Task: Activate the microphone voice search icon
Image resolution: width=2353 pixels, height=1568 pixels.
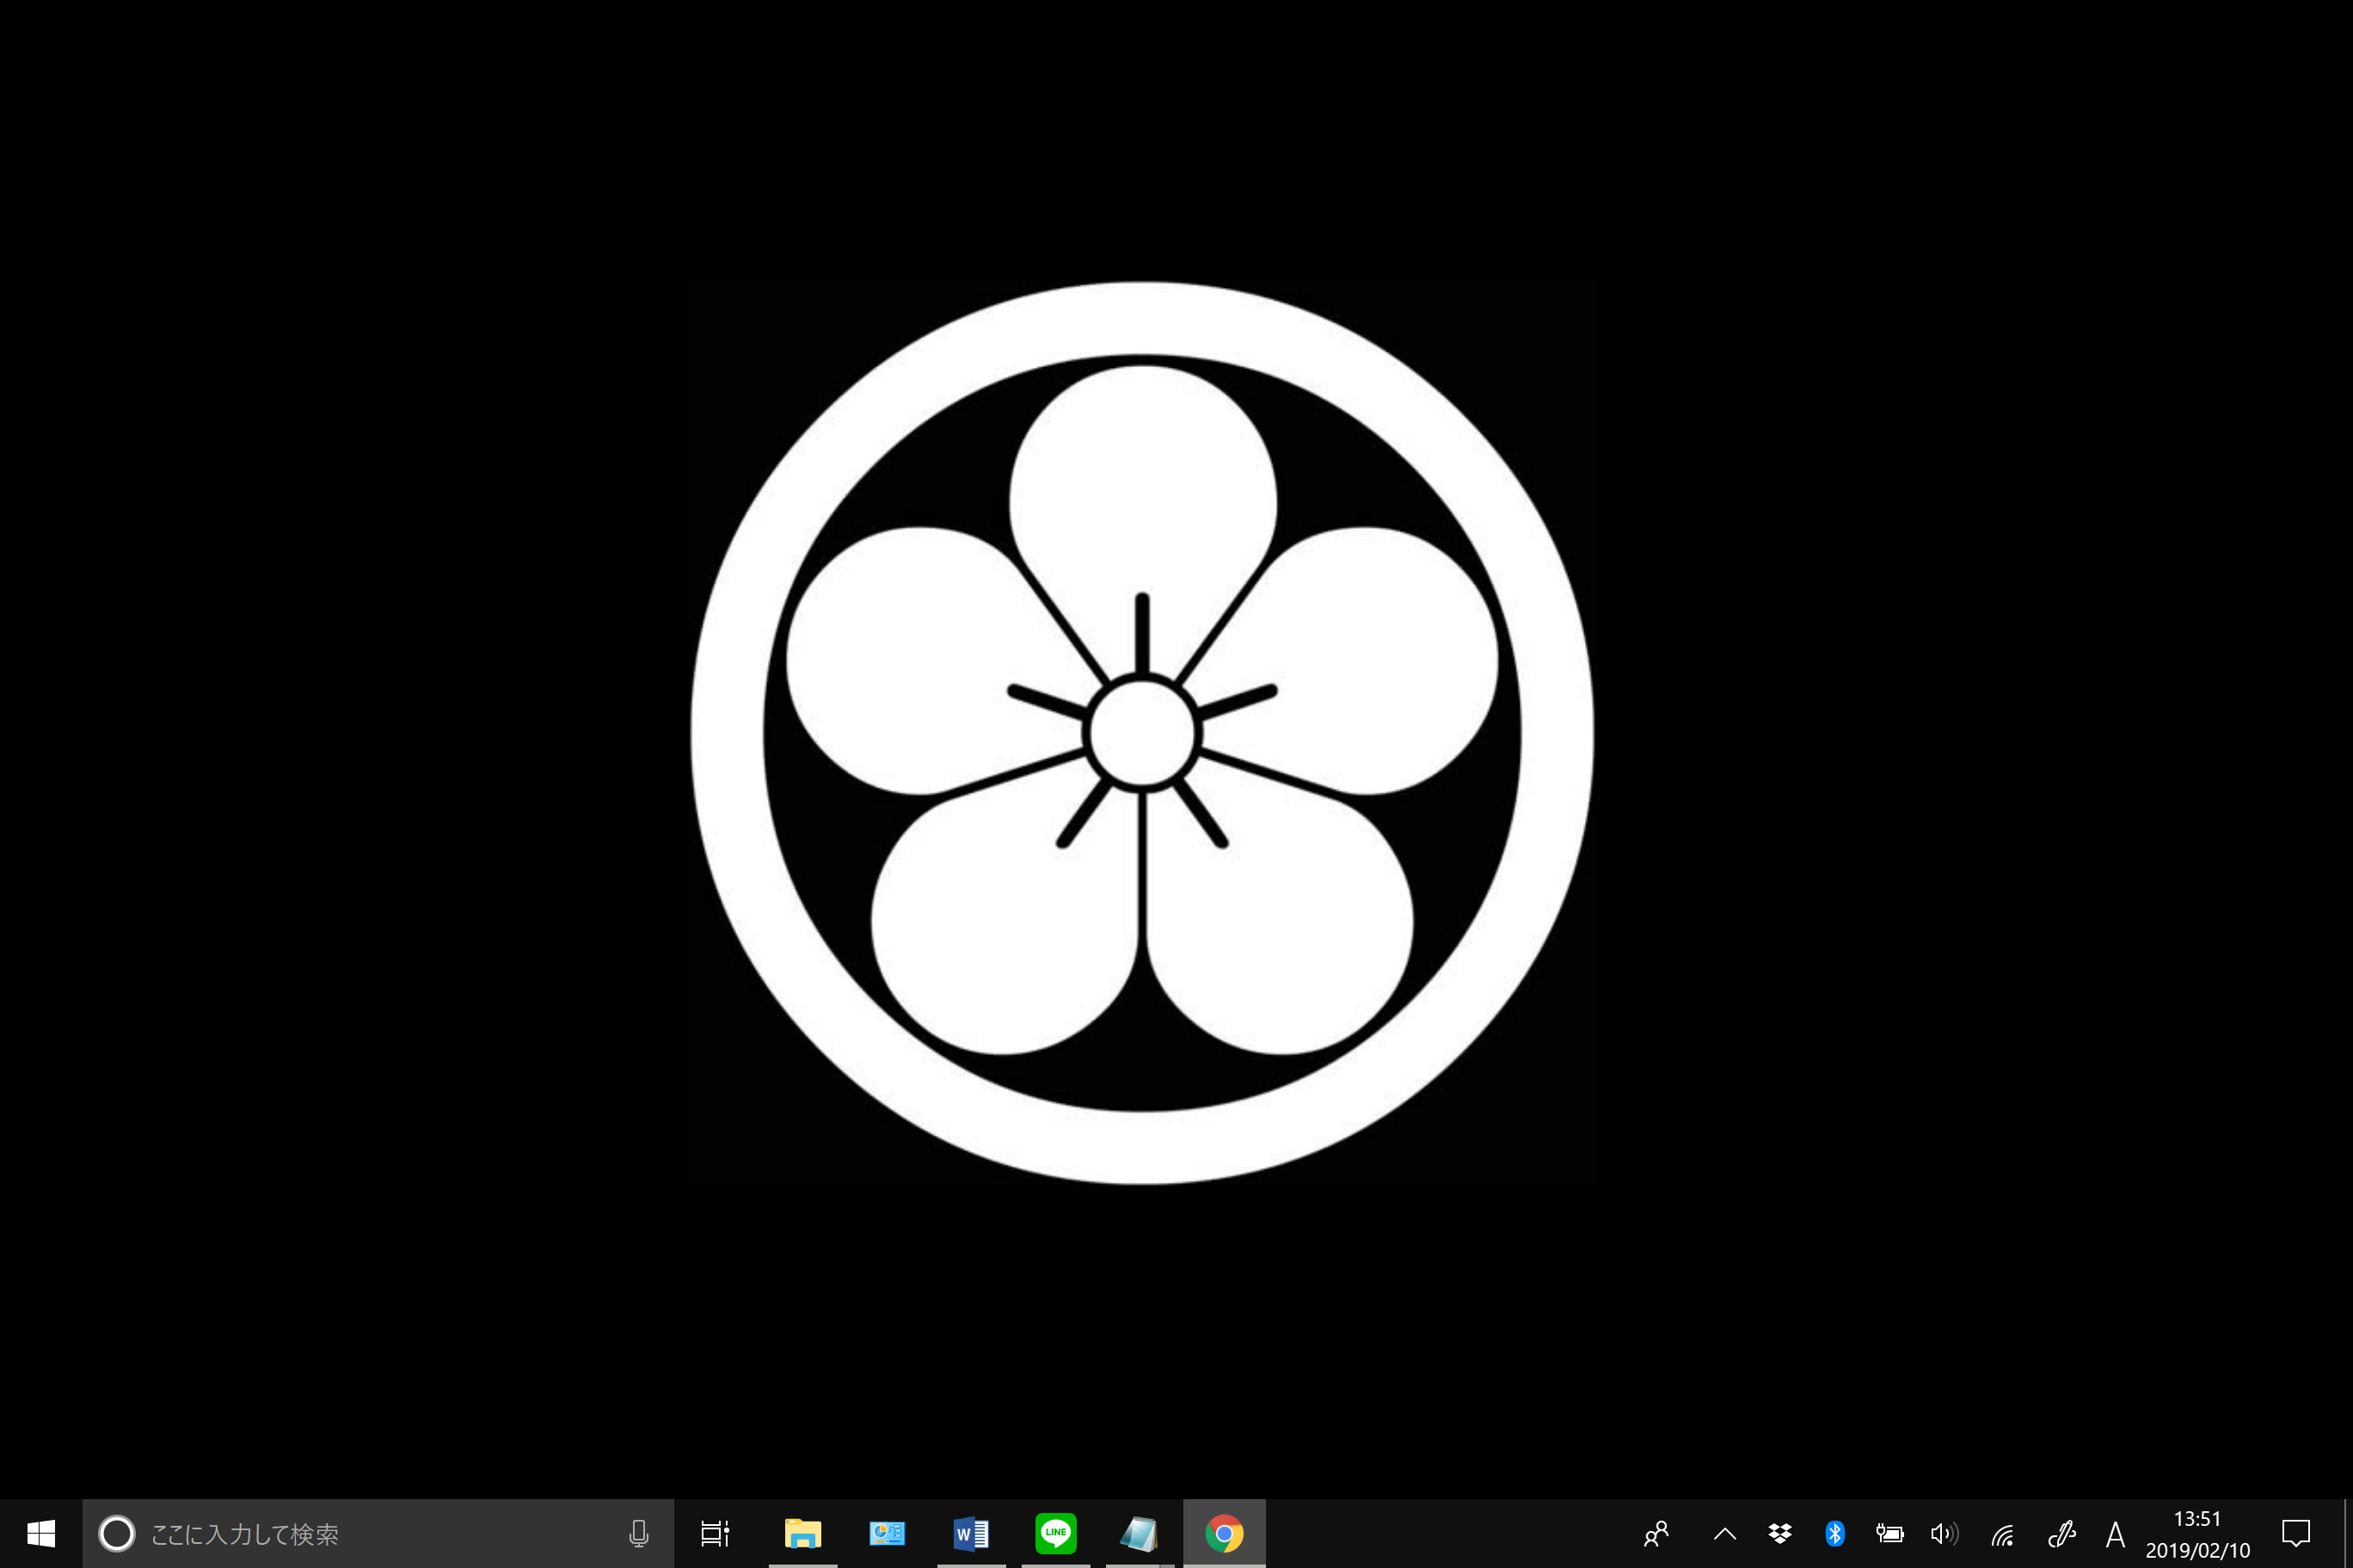Action: click(638, 1533)
